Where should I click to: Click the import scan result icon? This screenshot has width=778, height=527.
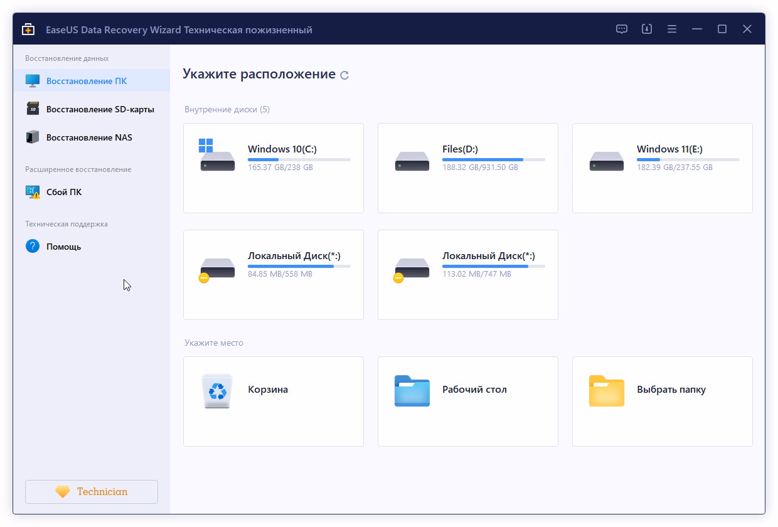coord(647,29)
